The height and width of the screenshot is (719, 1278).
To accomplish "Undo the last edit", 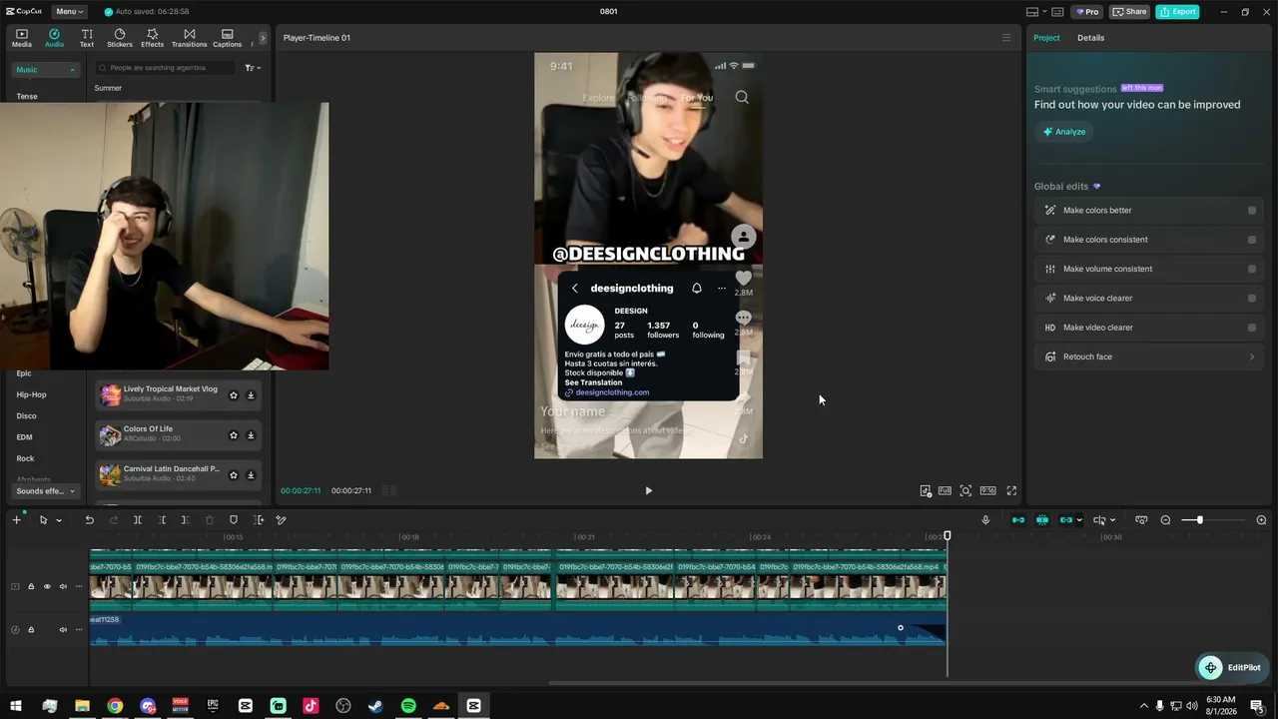I will [x=89, y=519].
